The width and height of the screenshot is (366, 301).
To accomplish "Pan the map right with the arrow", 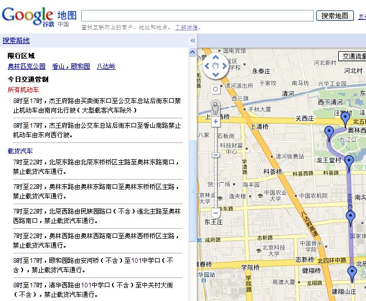I will click(x=225, y=66).
